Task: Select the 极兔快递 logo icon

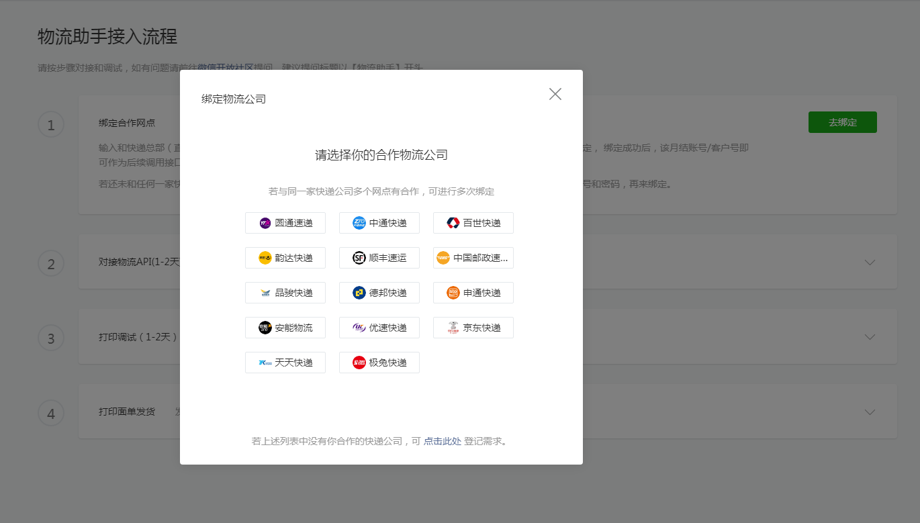Action: pos(359,363)
